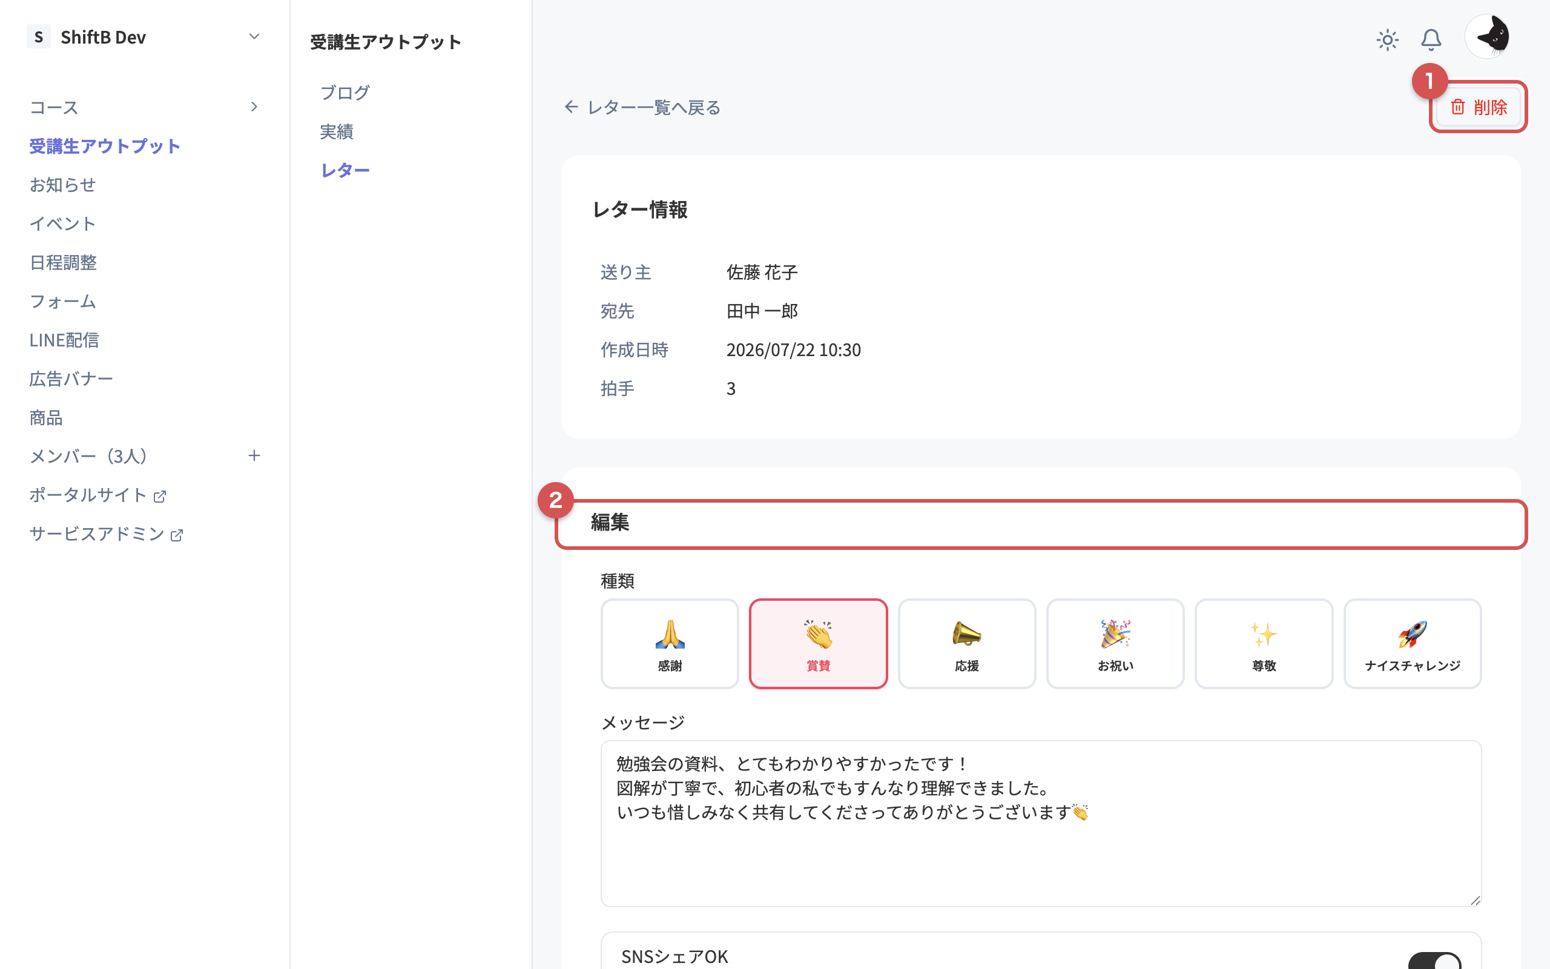Expand the コース chevron
This screenshot has height=969, width=1550.
(254, 107)
